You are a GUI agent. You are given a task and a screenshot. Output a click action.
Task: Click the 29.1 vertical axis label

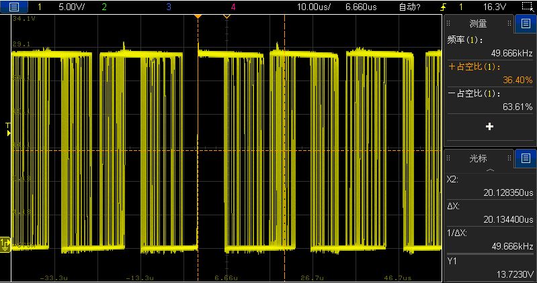[x=22, y=44]
